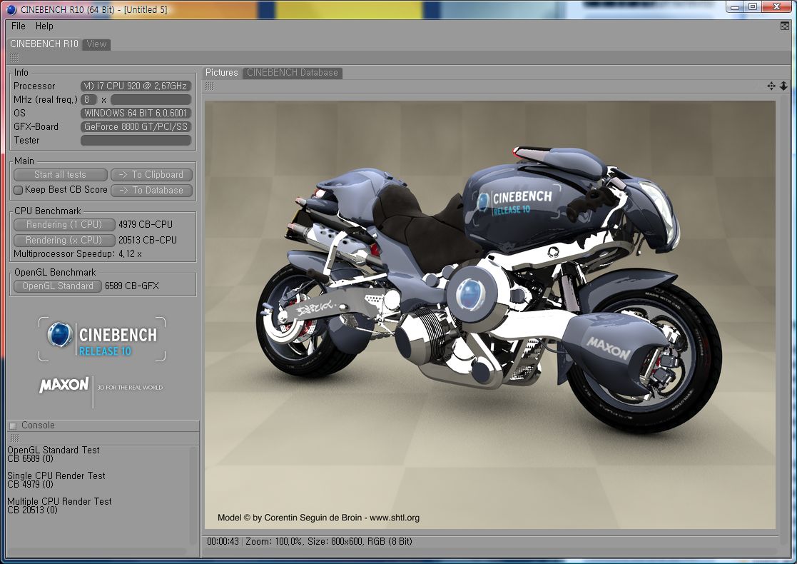Screen dimensions: 797x564
Task: Click the "6589 CB-GFX" score
Action: pyautogui.click(x=132, y=286)
